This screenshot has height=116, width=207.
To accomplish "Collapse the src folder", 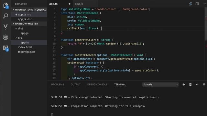I will pyautogui.click(x=16, y=38).
